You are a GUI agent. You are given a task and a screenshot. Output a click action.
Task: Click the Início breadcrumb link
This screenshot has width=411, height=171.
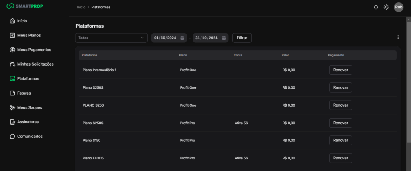click(81, 7)
